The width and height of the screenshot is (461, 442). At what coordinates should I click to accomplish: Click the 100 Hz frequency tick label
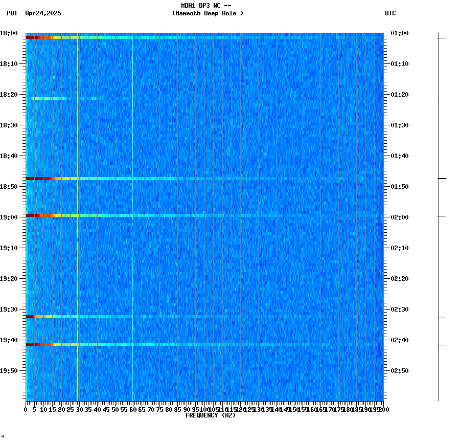203,409
